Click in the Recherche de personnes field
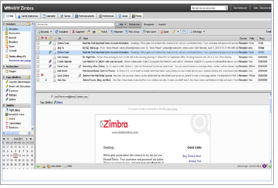Screen dimensions: 278x188 point(208,8)
